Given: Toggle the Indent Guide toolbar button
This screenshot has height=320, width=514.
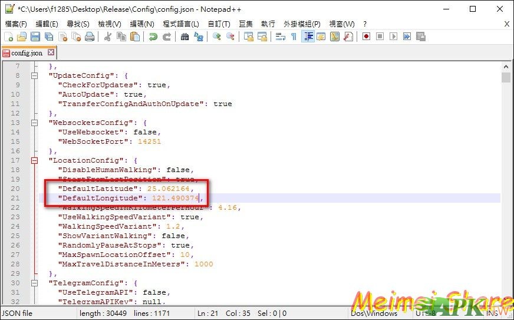Looking at the screenshot, I should (x=307, y=37).
